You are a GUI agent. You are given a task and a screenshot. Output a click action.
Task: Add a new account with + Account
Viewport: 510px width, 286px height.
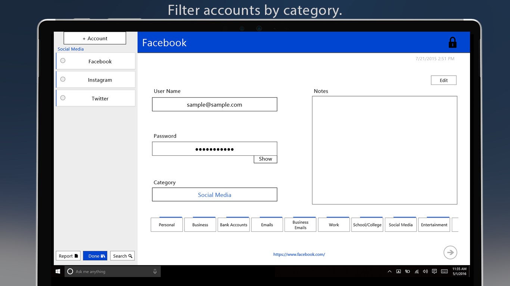(x=95, y=38)
